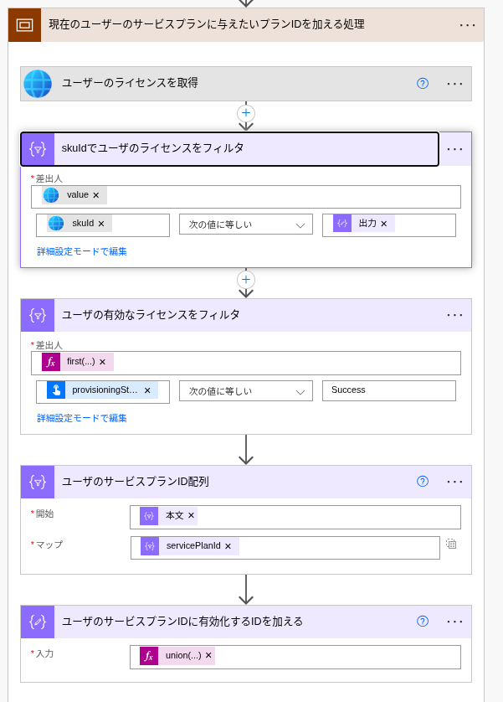Click 詳細設定モードで編集 in the provisioningStatus filter
The image size is (503, 702).
point(82,418)
